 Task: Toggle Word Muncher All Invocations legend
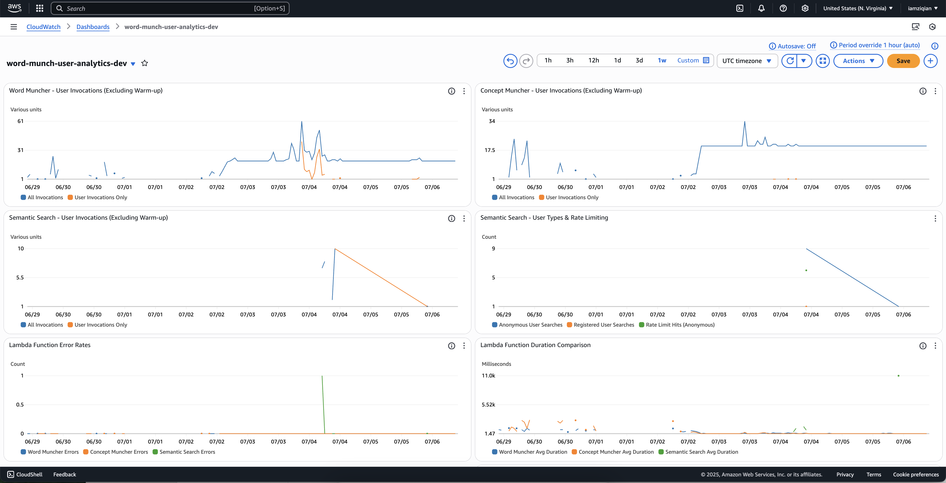42,197
